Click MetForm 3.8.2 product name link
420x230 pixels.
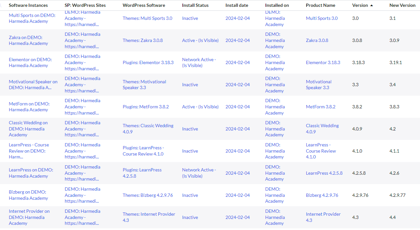[x=320, y=107]
